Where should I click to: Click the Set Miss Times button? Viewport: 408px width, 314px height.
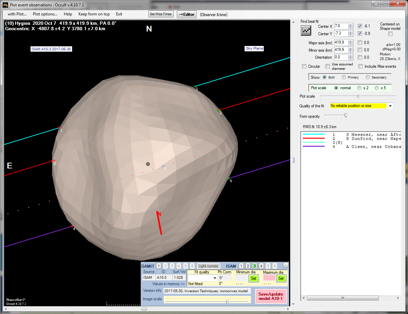tap(161, 14)
